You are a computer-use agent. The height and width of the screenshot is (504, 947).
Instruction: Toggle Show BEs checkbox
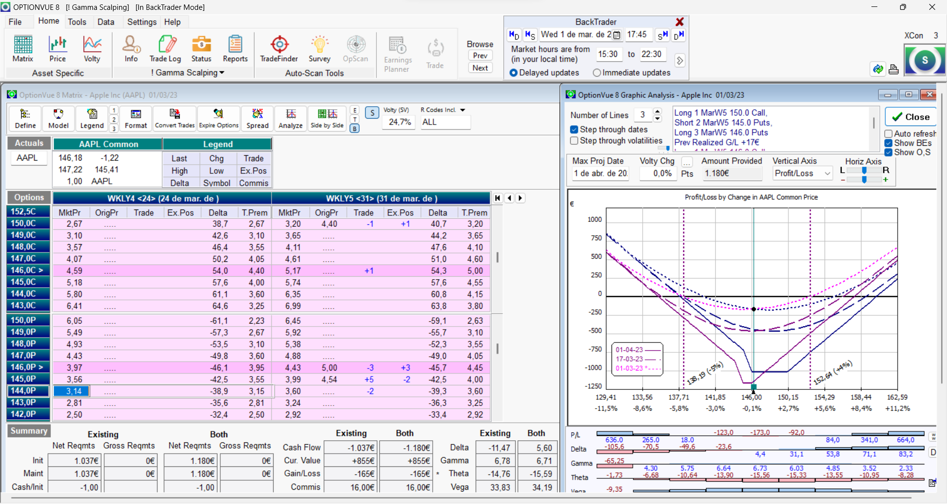[888, 143]
